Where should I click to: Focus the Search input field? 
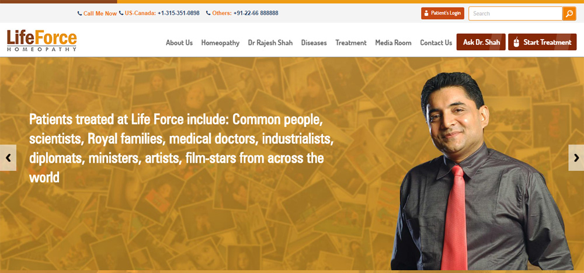(516, 13)
